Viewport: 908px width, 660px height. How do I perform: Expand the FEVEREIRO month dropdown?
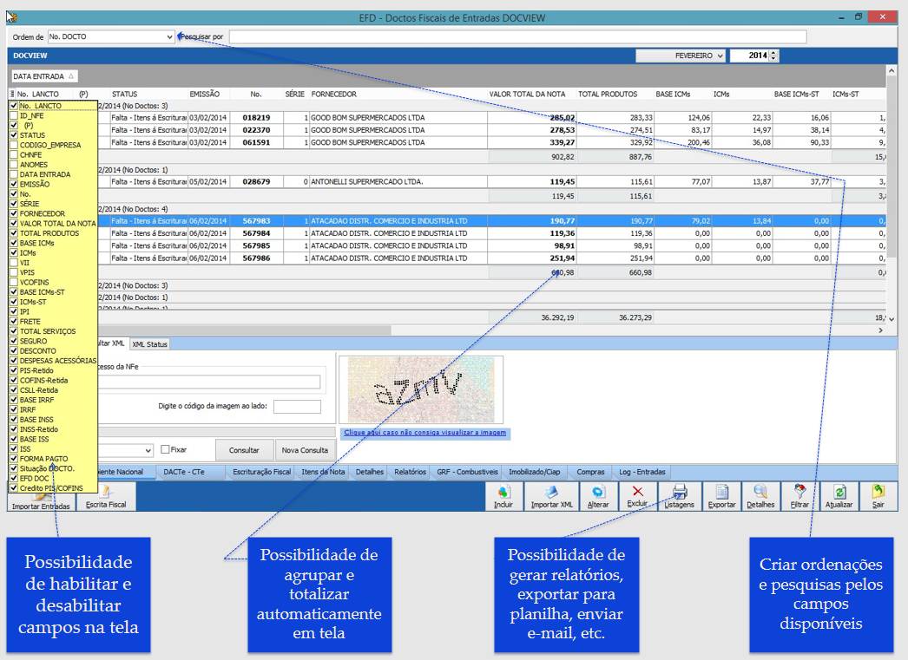[x=720, y=56]
